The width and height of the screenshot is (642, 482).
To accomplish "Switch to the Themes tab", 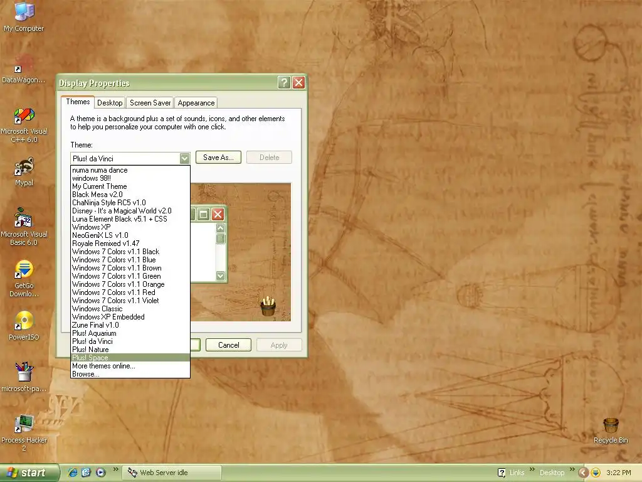I will [78, 102].
